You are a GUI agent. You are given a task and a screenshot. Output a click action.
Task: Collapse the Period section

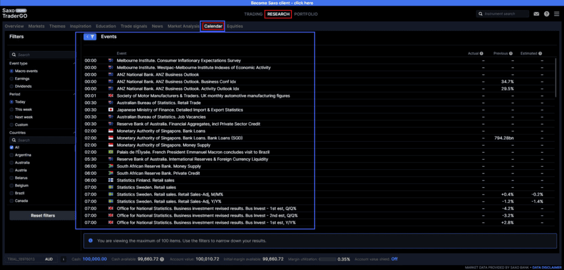[x=74, y=94]
